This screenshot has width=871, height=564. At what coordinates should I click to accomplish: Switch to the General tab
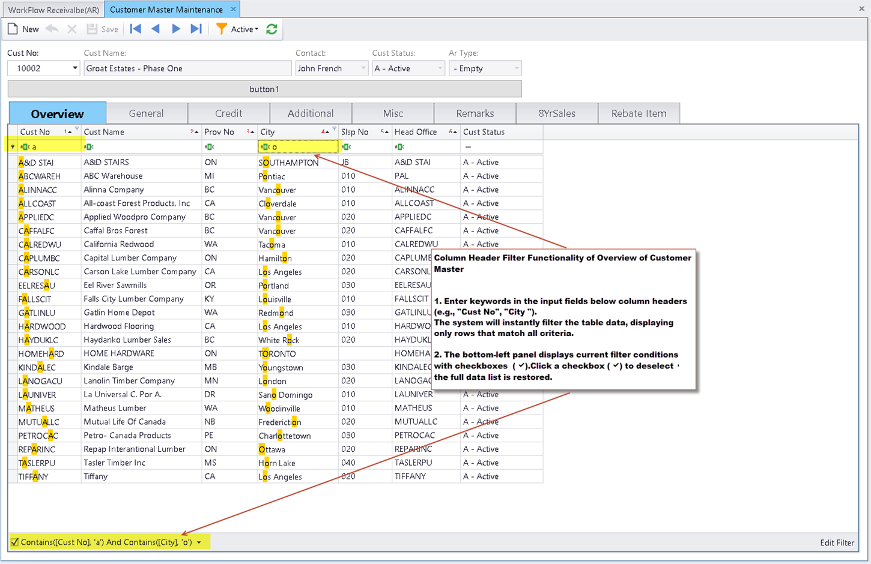coord(146,113)
